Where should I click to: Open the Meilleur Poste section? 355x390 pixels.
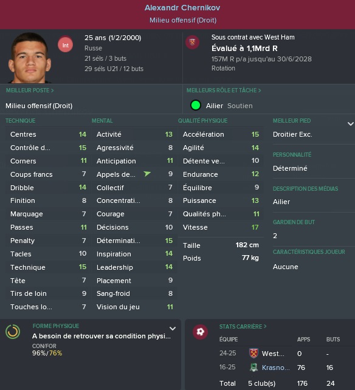30,91
